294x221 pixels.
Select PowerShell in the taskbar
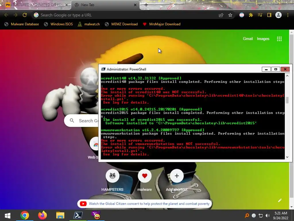point(78,215)
